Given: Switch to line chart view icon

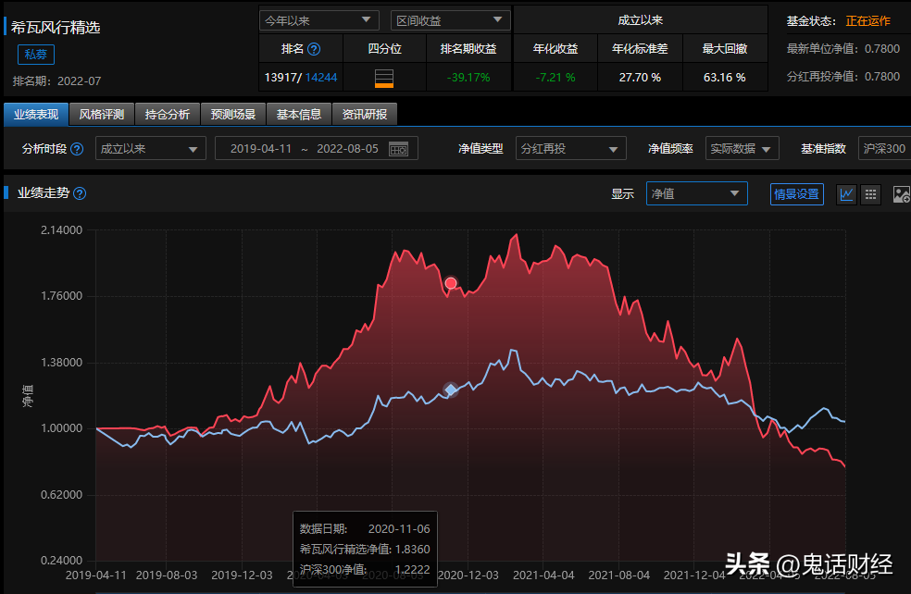Looking at the screenshot, I should tap(846, 194).
